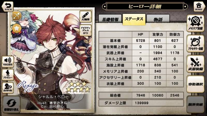Click the gold star medal badge
Viewport: 207px width, 116px height.
pyautogui.click(x=17, y=29)
